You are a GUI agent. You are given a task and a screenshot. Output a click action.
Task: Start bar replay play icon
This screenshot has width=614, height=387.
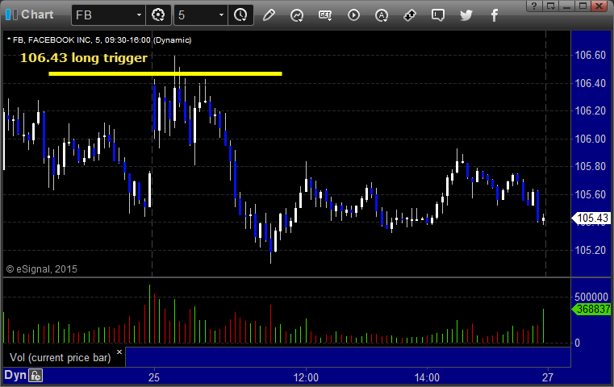click(353, 15)
